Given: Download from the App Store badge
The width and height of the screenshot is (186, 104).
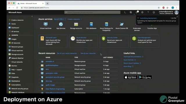Looking at the screenshot, I should point(130,77).
